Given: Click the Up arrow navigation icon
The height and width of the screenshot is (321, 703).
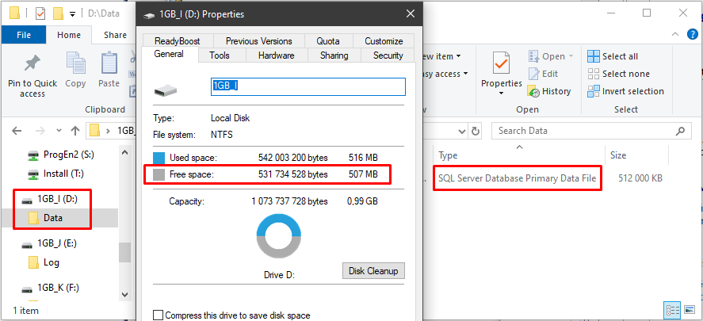Looking at the screenshot, I should pyautogui.click(x=75, y=131).
